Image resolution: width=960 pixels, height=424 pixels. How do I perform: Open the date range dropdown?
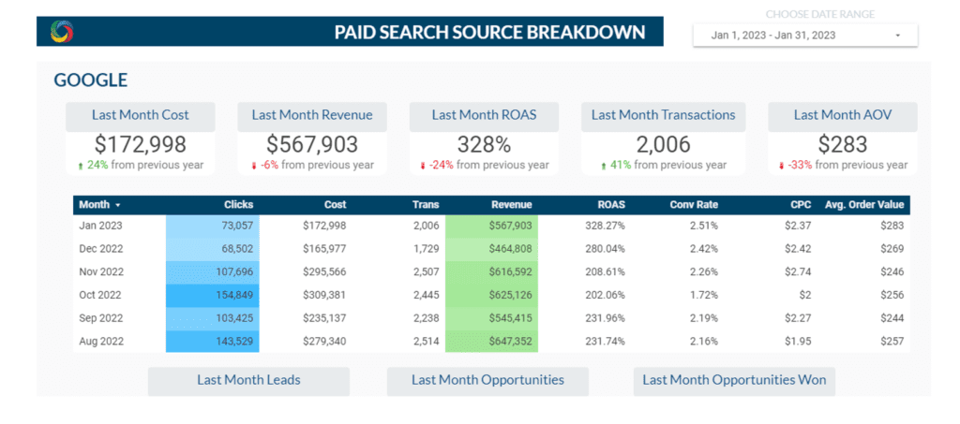tap(805, 36)
